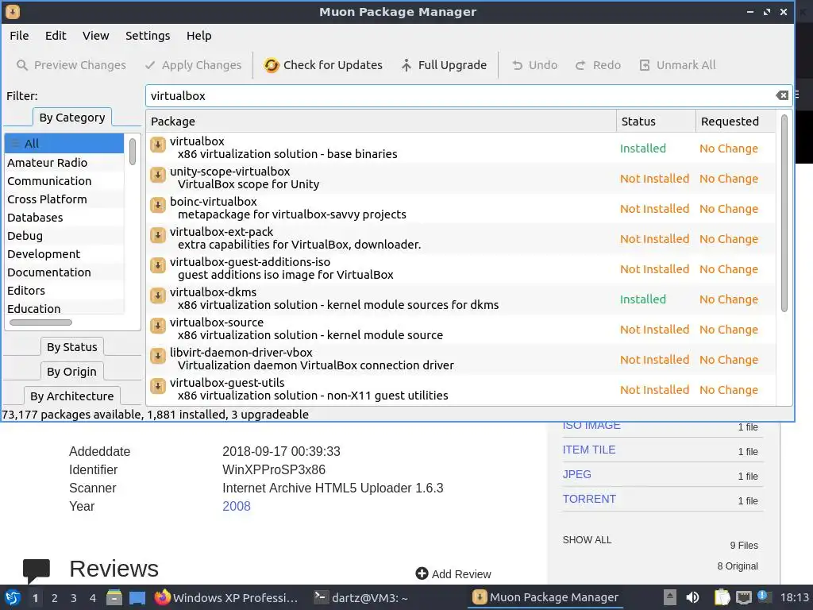Click the eject removable media tray icon
Image resolution: width=813 pixels, height=610 pixels.
point(670,597)
